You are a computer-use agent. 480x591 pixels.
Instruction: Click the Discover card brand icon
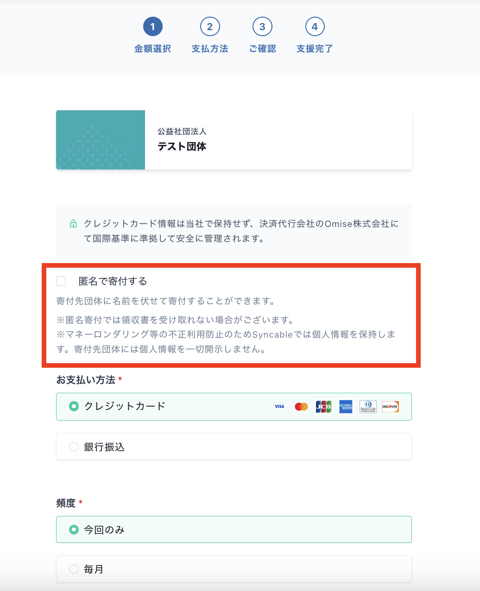click(390, 406)
